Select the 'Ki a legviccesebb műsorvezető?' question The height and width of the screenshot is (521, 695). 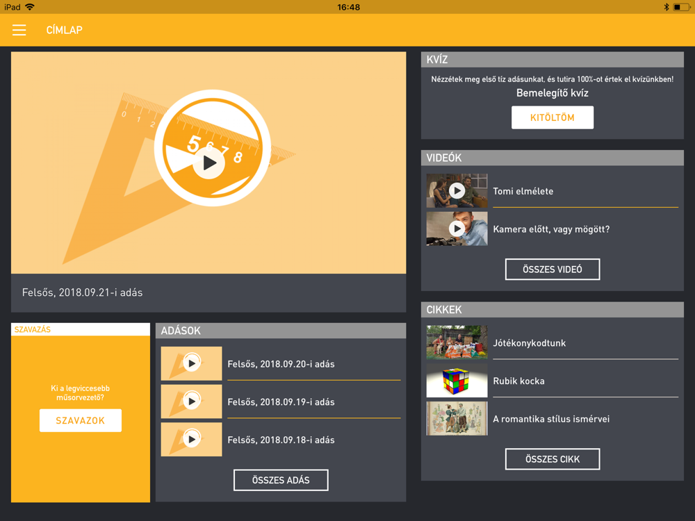[80, 393]
